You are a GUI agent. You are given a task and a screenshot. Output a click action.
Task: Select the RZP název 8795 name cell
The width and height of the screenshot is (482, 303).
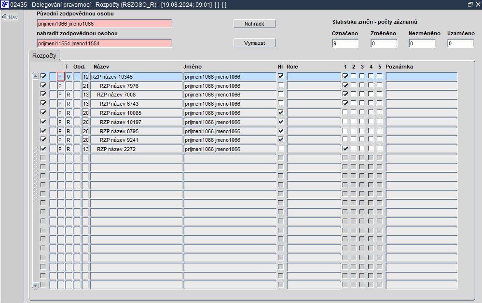tap(136, 131)
